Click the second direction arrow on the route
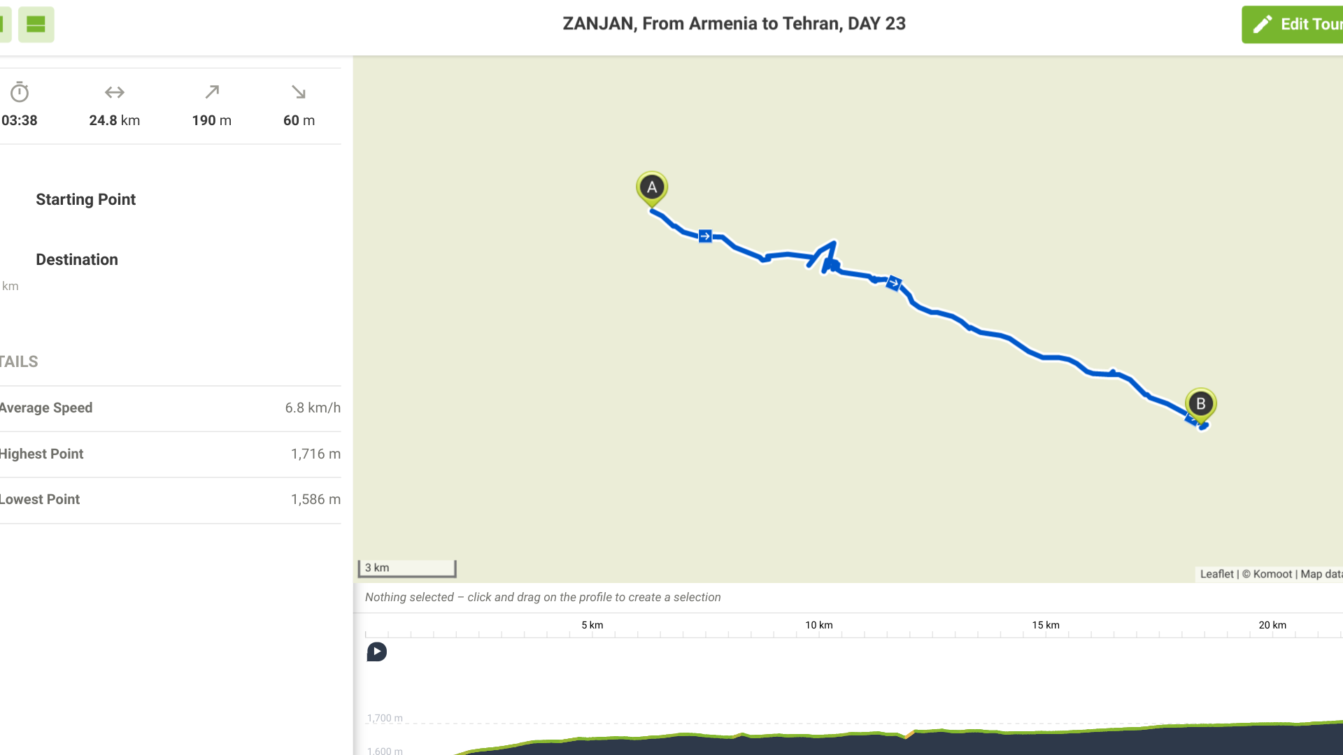Screen dimensions: 1343x755 tap(894, 283)
